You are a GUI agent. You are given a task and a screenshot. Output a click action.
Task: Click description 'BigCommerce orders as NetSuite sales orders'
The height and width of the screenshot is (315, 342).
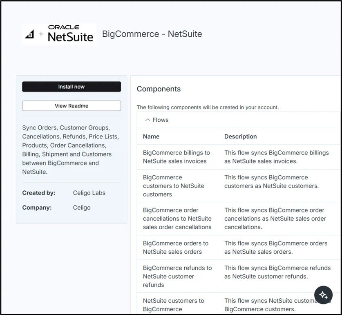pos(276,247)
